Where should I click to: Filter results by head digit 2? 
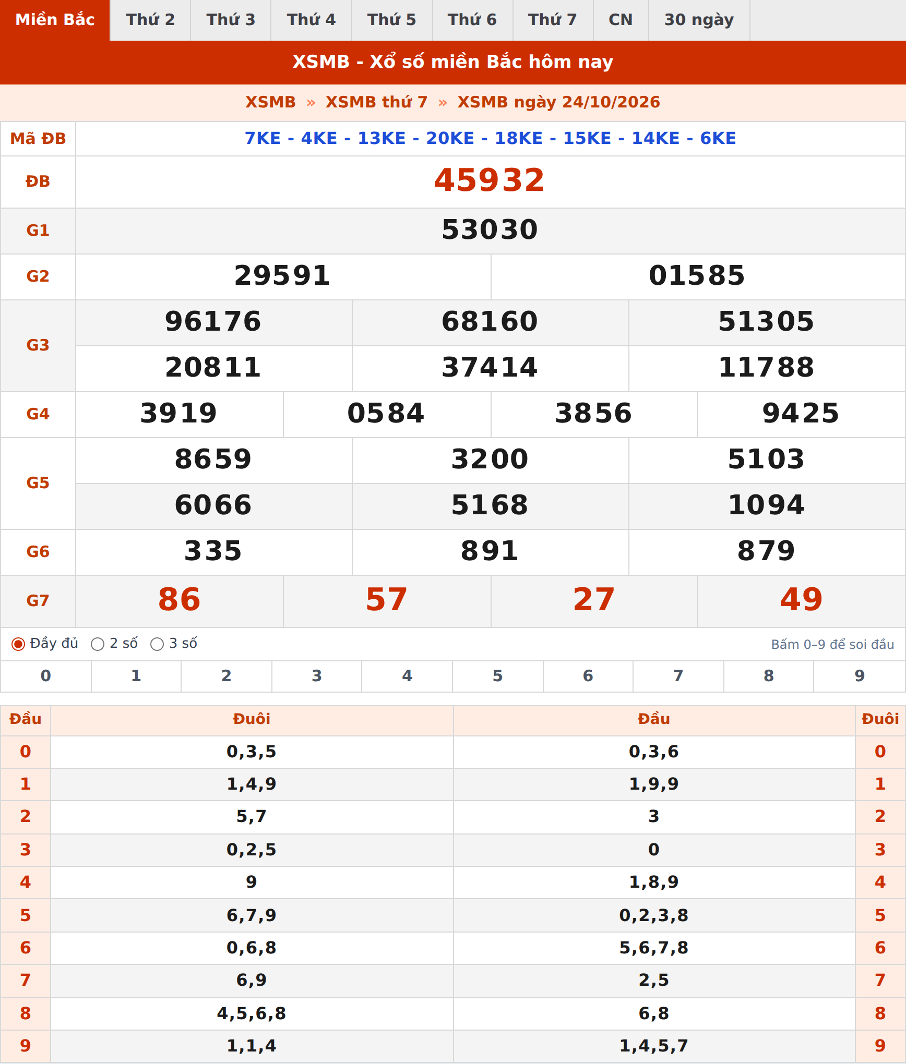click(x=227, y=676)
